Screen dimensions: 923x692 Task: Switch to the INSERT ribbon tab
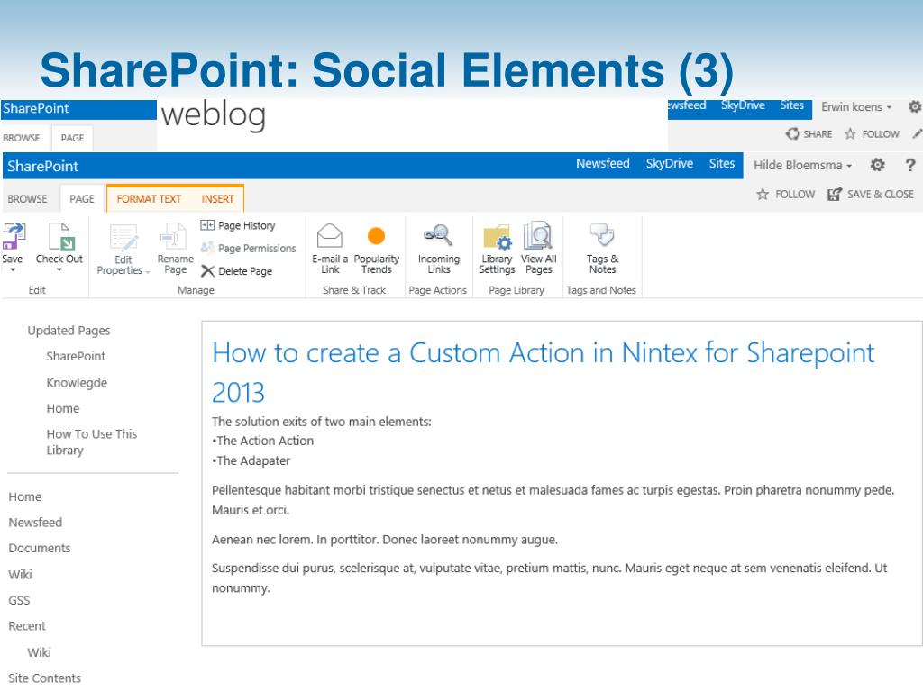coord(218,199)
